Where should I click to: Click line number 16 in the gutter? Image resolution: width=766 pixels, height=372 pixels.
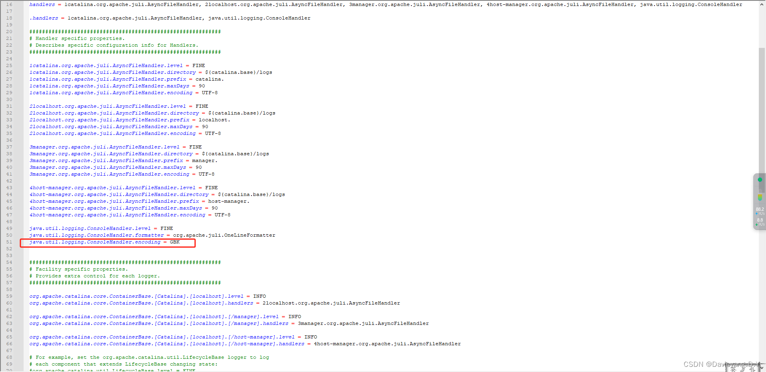point(9,4)
